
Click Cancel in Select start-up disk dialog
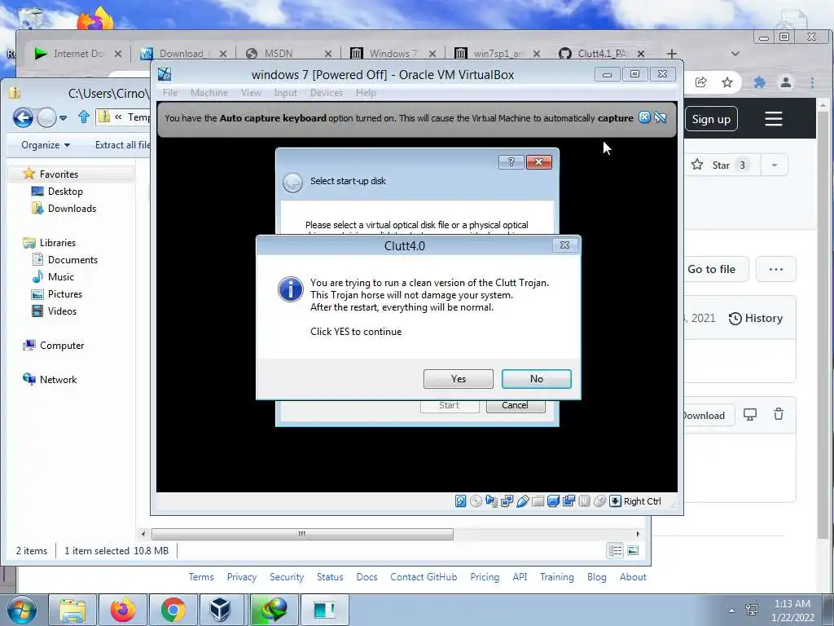[515, 405]
